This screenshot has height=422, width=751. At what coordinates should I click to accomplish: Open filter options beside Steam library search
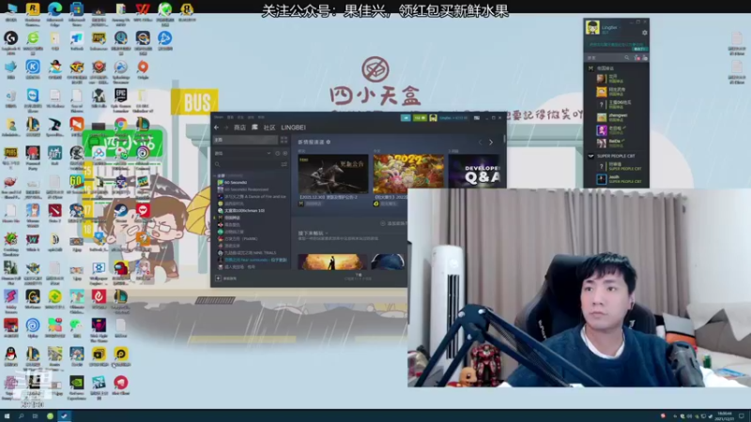(284, 164)
